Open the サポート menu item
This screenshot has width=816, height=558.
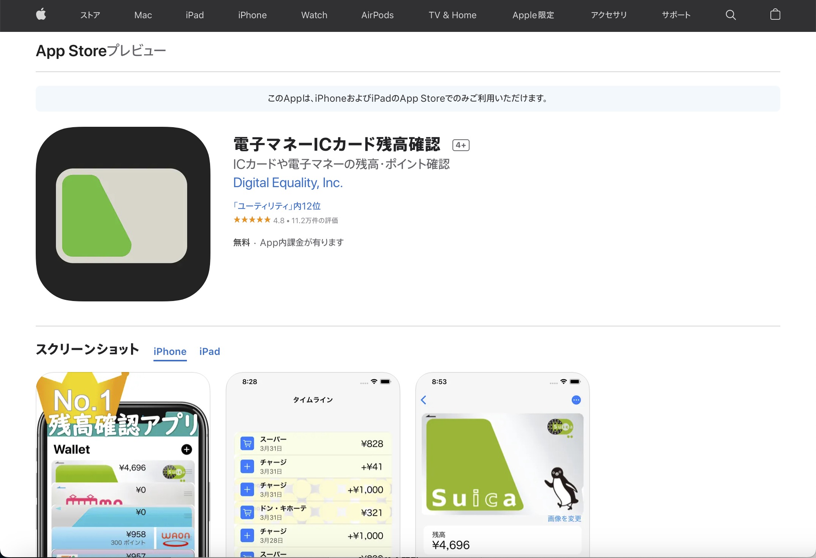pos(675,15)
